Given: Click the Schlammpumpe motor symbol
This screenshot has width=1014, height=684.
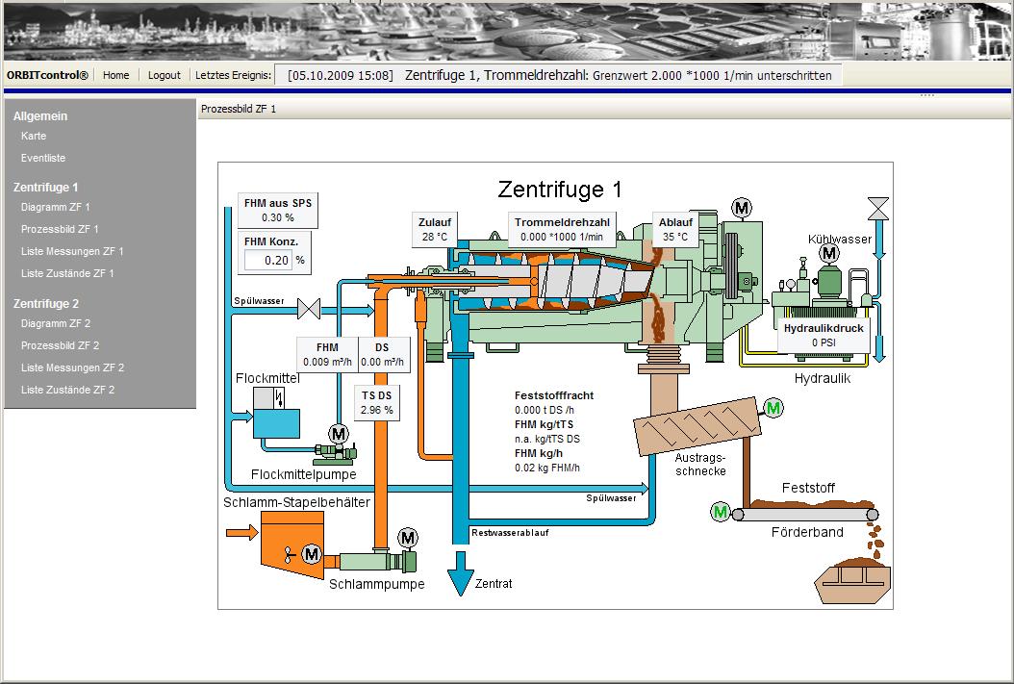Looking at the screenshot, I should (x=407, y=537).
